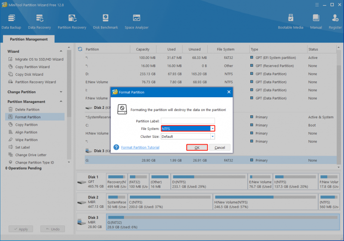Launch Data Recovery from the toolbar
The width and height of the screenshot is (344, 241).
40,22
